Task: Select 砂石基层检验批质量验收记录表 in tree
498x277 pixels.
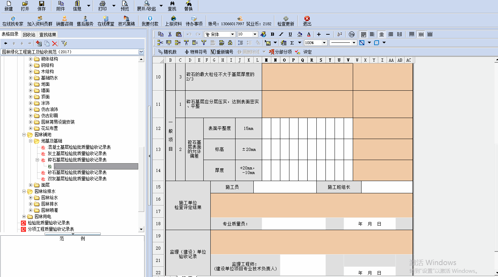Action: (x=77, y=172)
